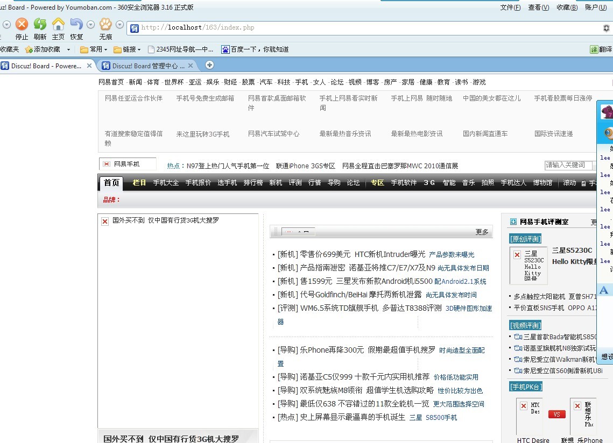The width and height of the screenshot is (613, 443).
Task: Click the broken image beside 网易手机
Action: (x=107, y=164)
